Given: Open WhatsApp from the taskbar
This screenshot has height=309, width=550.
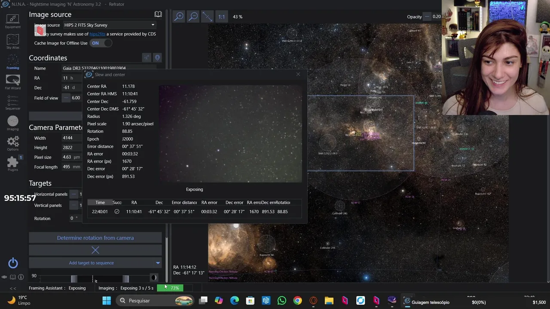Looking at the screenshot, I should [x=282, y=300].
